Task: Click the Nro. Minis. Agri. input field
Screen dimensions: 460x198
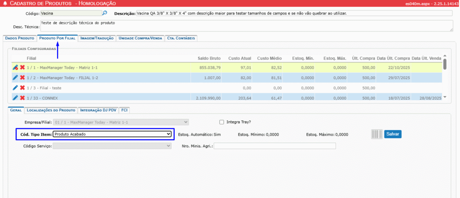Action: click(275, 146)
